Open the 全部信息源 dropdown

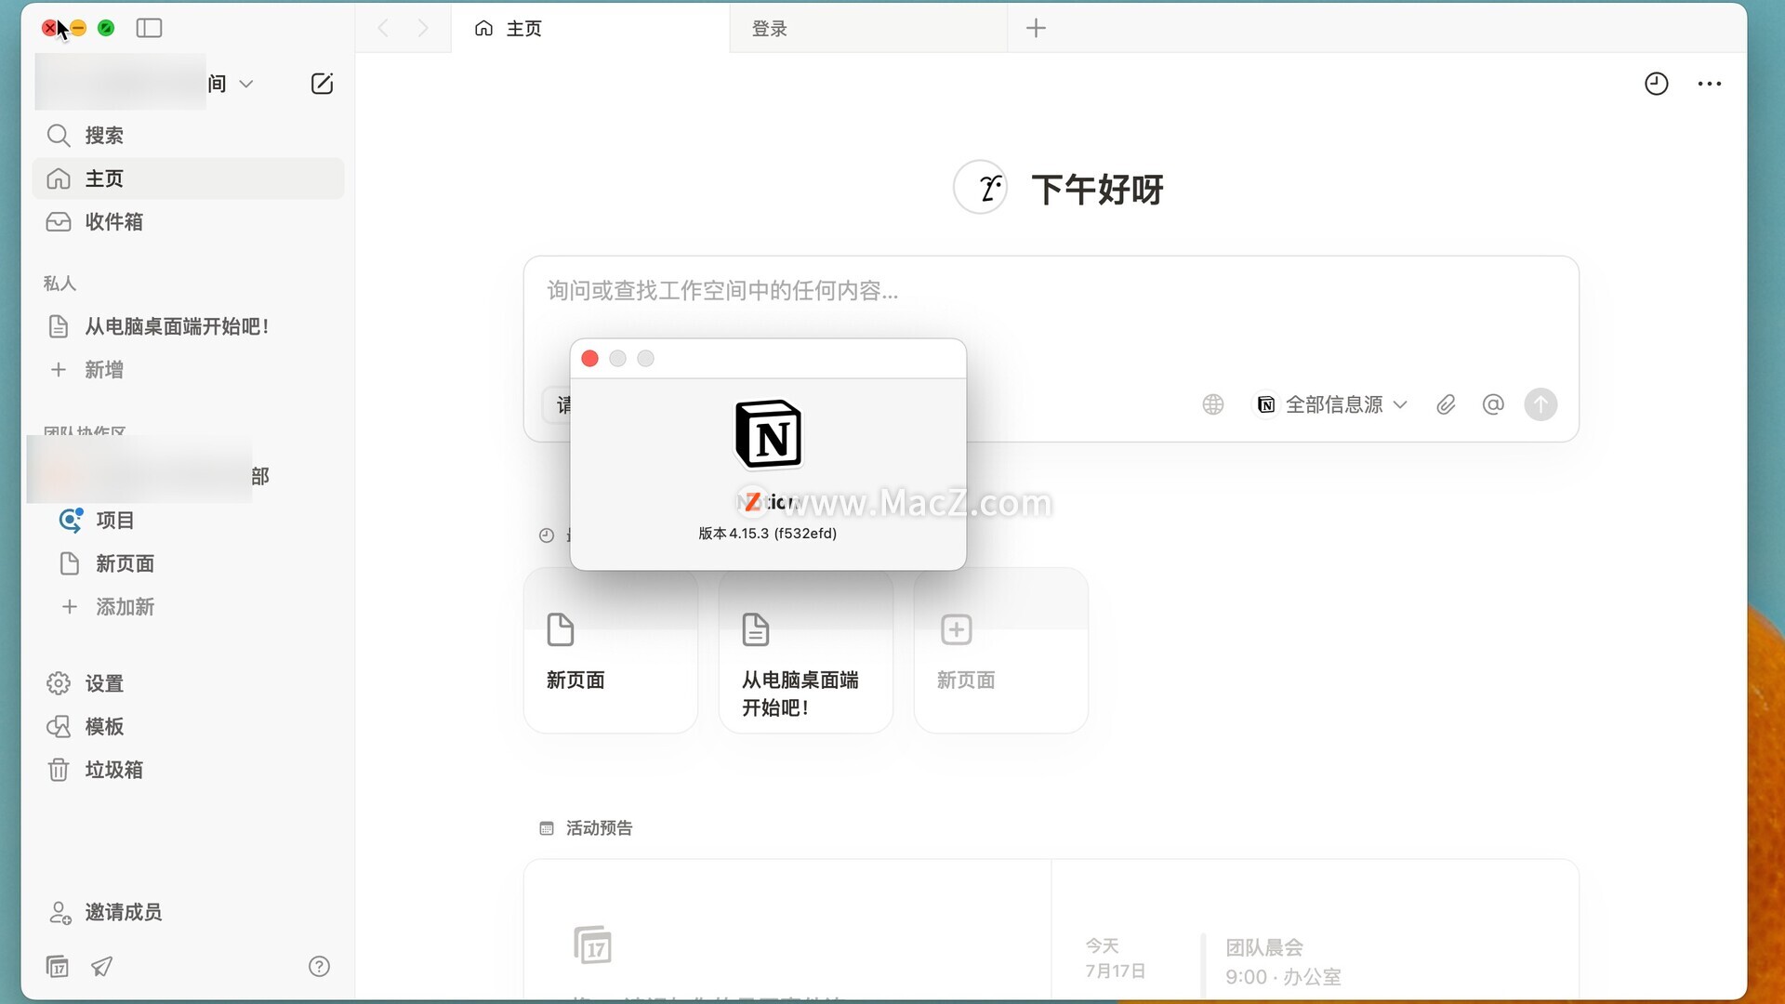[1331, 404]
